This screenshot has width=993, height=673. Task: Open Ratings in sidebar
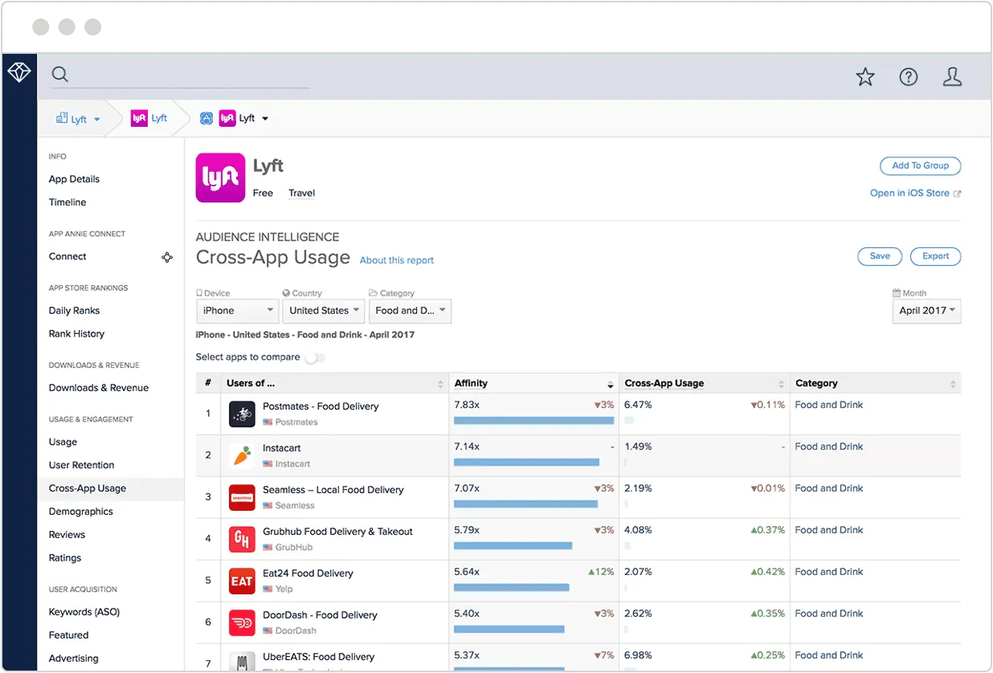pos(65,558)
